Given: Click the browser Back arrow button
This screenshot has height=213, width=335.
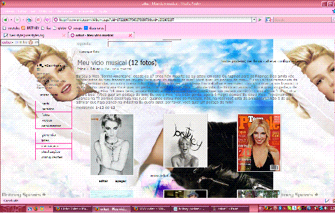Looking at the screenshot, I should pyautogui.click(x=5, y=20).
